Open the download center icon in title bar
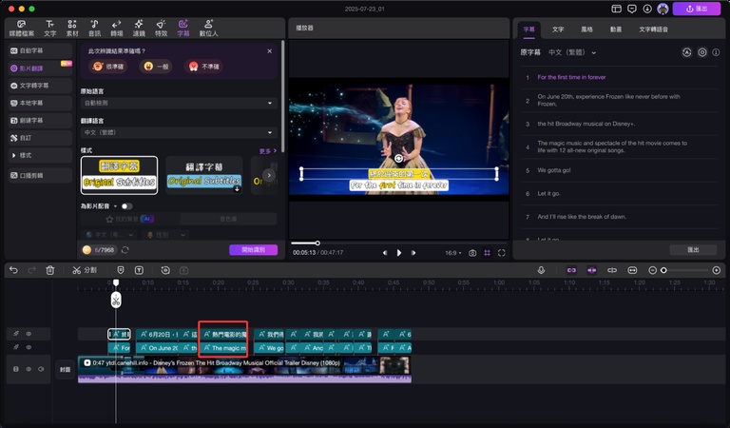Screen dimensions: 730x428 click(x=647, y=9)
